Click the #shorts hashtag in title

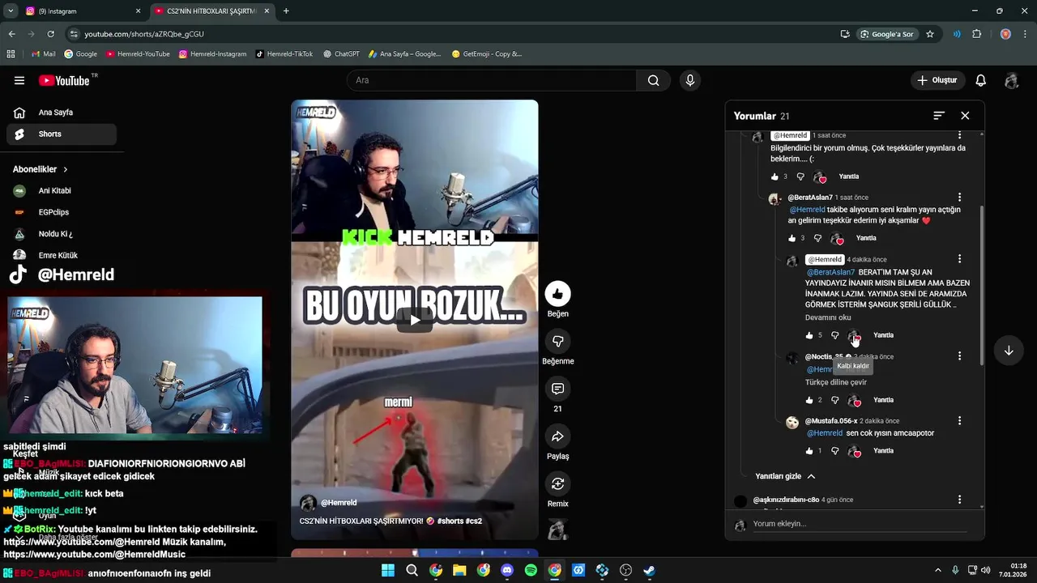point(449,521)
